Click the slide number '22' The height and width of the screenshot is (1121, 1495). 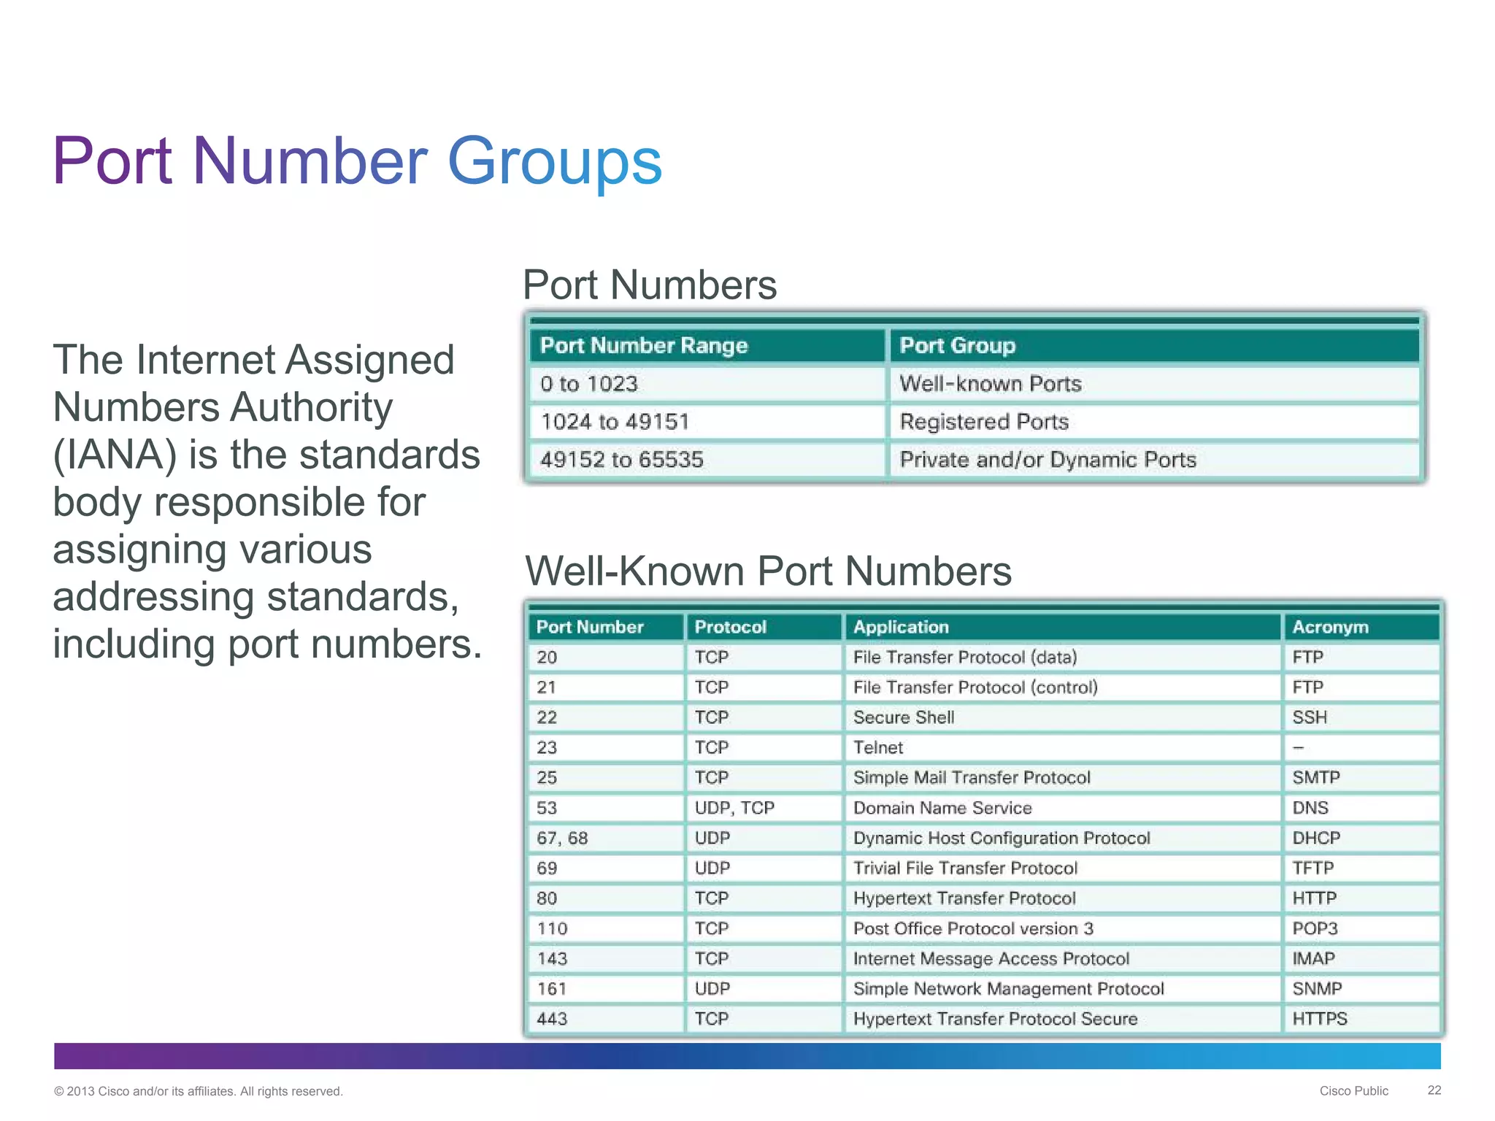[x=1434, y=1090]
